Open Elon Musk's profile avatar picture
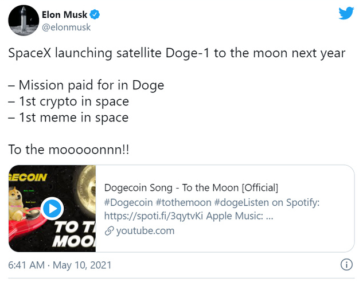The image size is (359, 282). pos(24,21)
